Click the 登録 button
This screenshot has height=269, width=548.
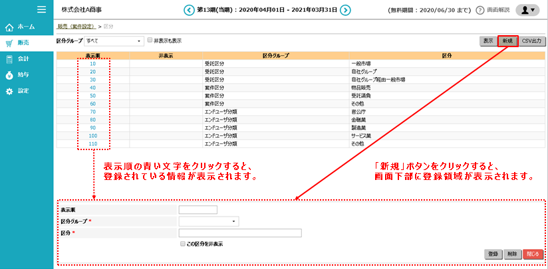click(493, 254)
